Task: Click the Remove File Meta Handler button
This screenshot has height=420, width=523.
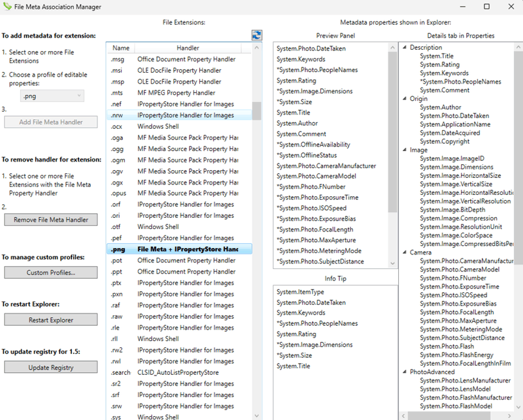Action: [51, 220]
